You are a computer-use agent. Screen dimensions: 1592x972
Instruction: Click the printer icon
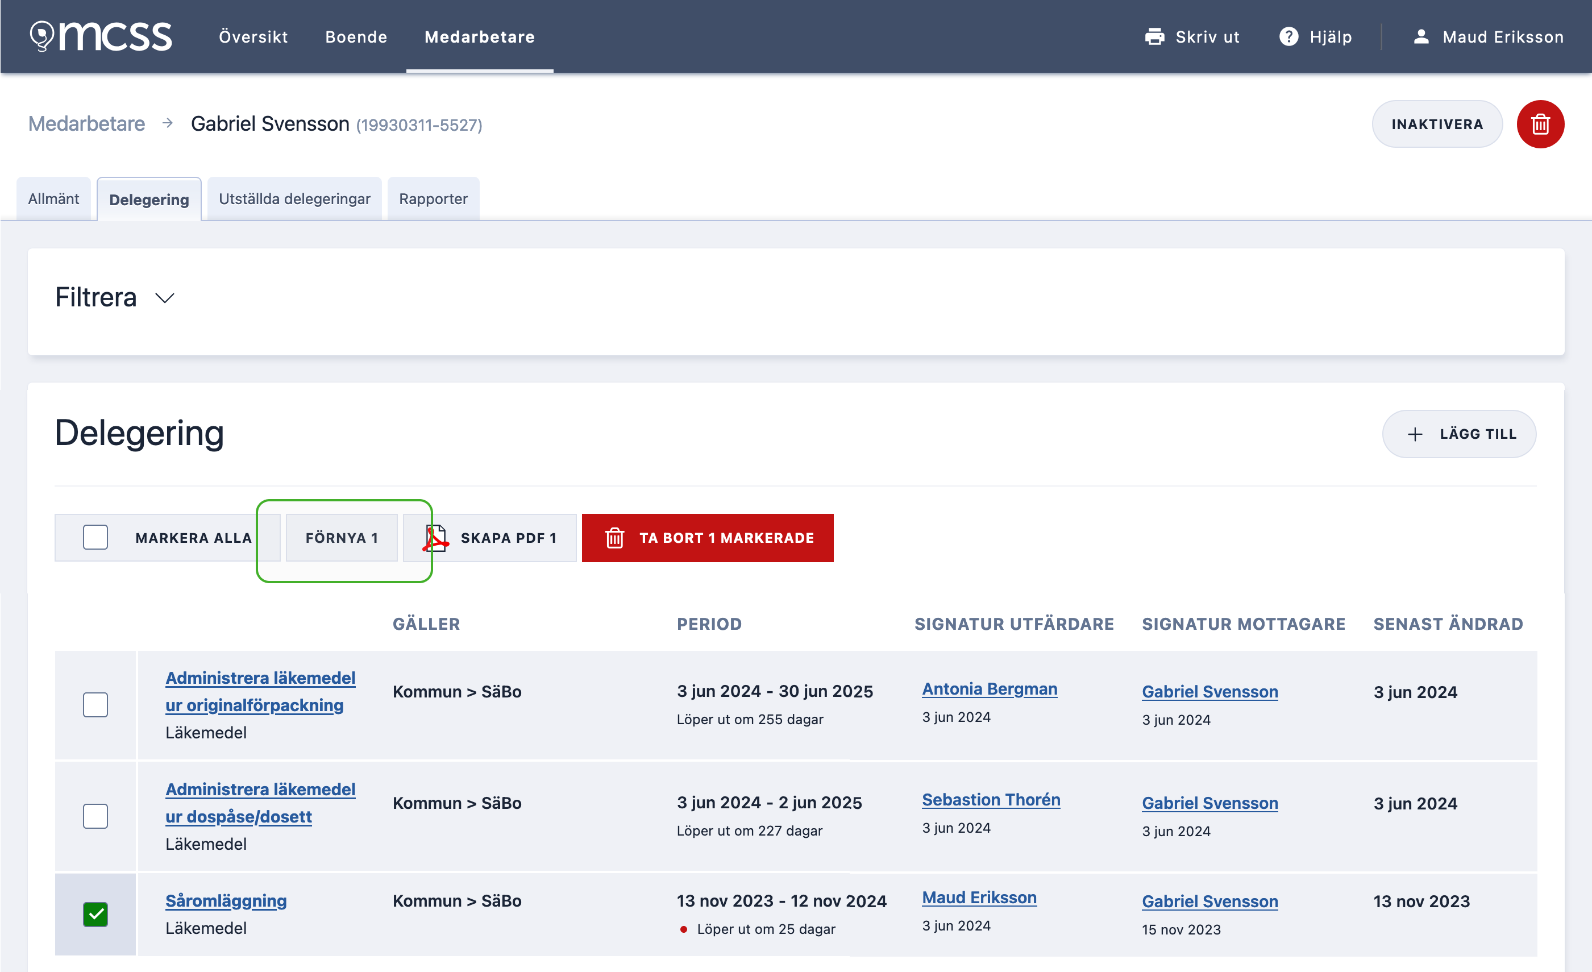1154,37
